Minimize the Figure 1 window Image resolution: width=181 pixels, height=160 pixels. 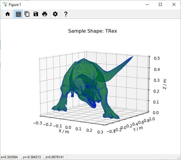tap(147, 4)
